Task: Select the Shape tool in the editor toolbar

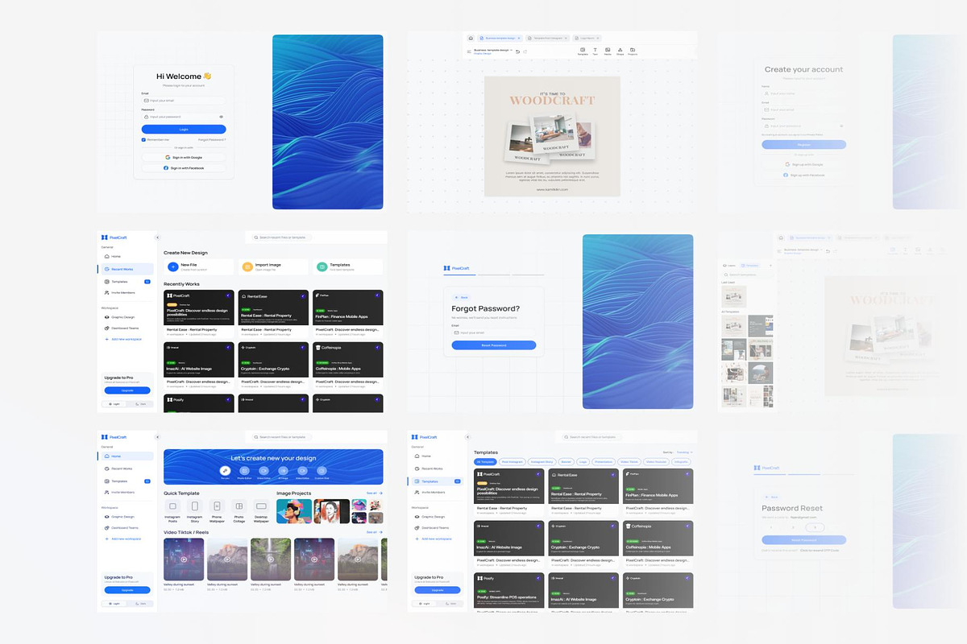Action: [x=620, y=51]
